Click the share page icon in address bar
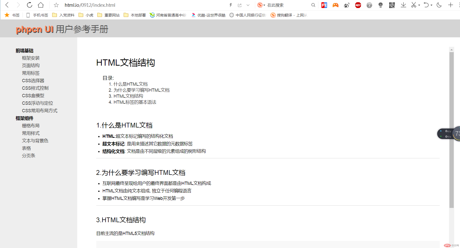 [240, 5]
